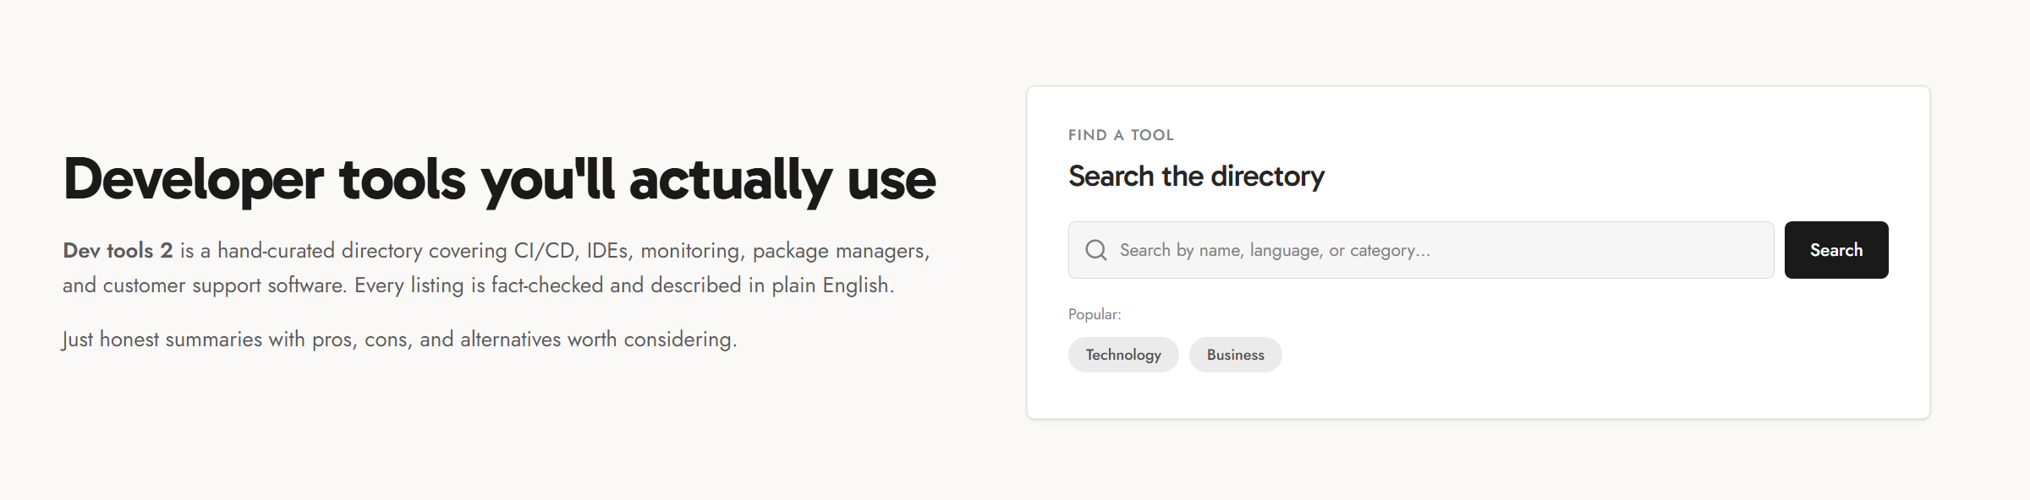
Task: Click 'fact-checked' in the description paragraph
Action: click(x=547, y=285)
